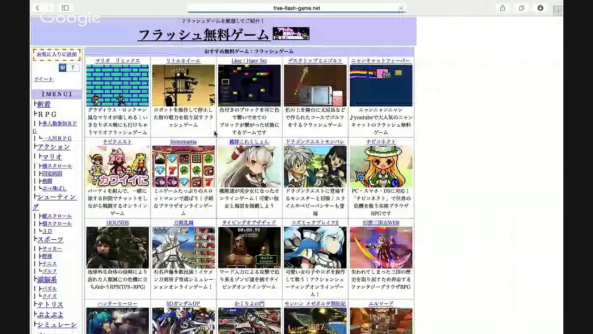Open モンハン メゼポルタ開拓記 title link
Viewport: 593px width, 334px height.
point(315,304)
